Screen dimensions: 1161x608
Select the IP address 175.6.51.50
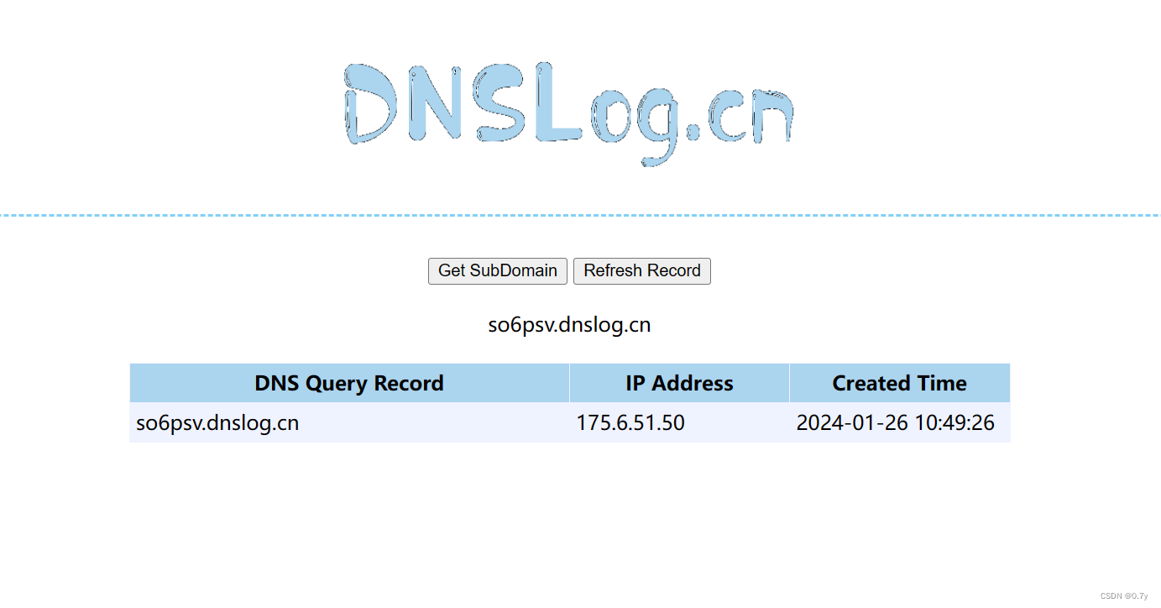pos(630,422)
